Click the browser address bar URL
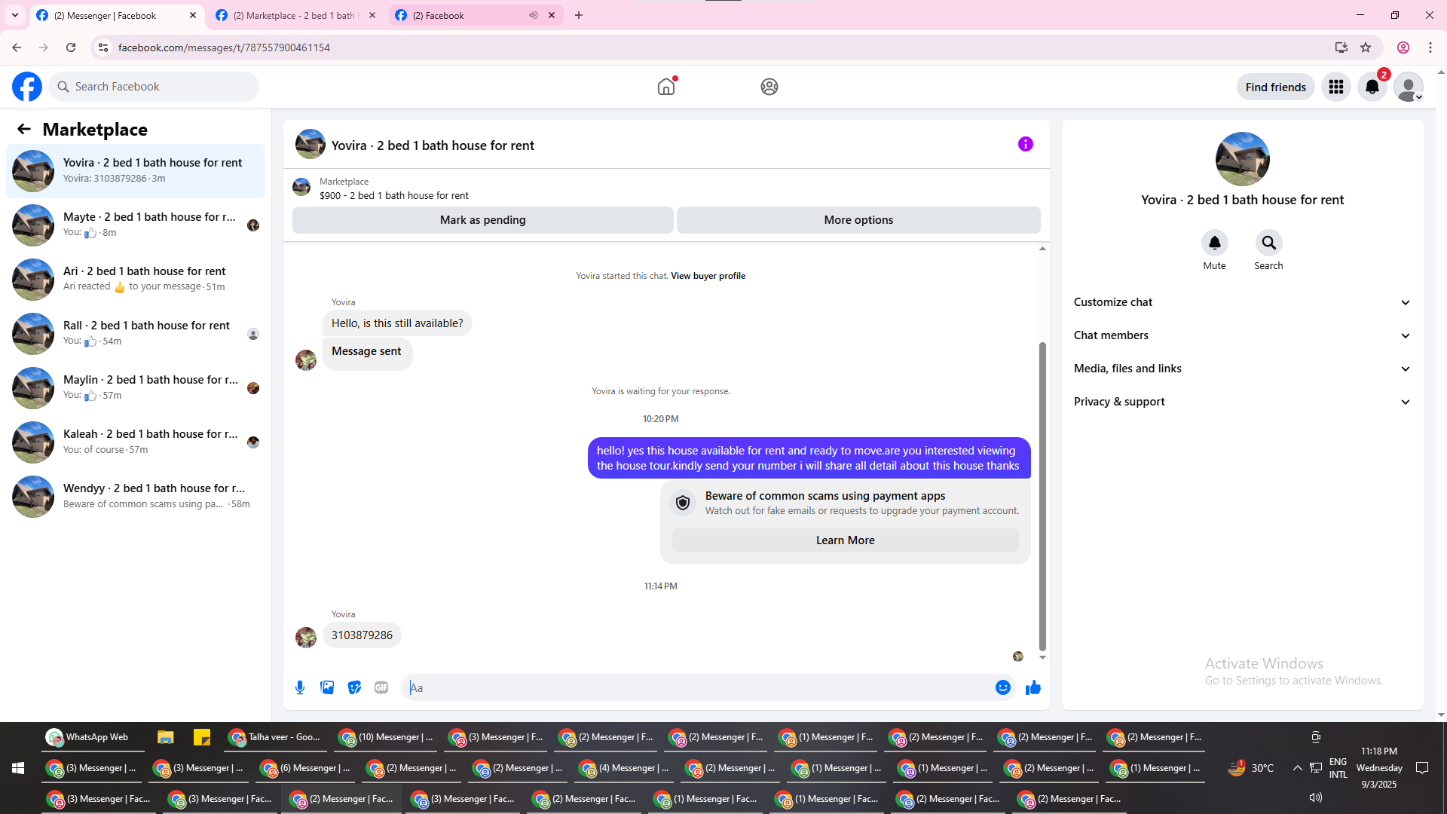 [x=224, y=47]
